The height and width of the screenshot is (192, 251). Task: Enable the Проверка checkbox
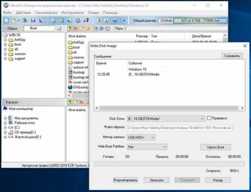[x=209, y=118]
